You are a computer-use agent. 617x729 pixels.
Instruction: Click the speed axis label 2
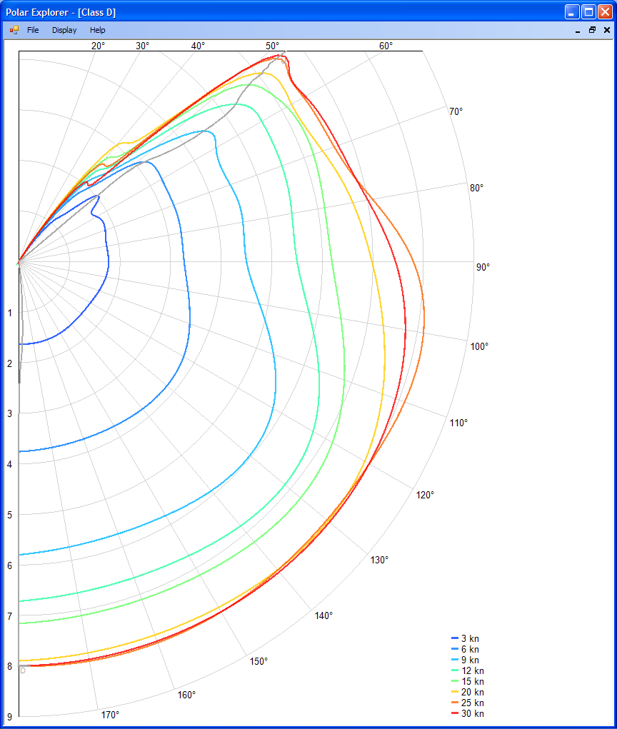coord(10,363)
